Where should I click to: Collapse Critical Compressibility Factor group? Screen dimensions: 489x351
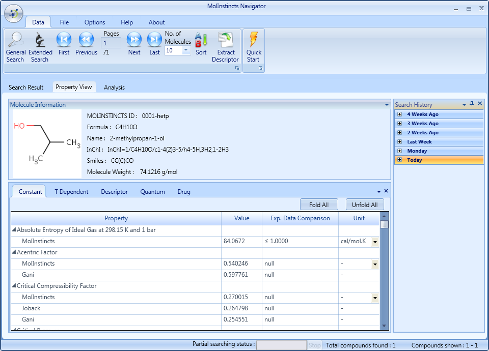pyautogui.click(x=14, y=285)
